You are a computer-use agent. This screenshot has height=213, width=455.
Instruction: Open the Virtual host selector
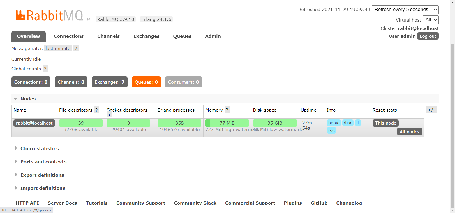(431, 20)
